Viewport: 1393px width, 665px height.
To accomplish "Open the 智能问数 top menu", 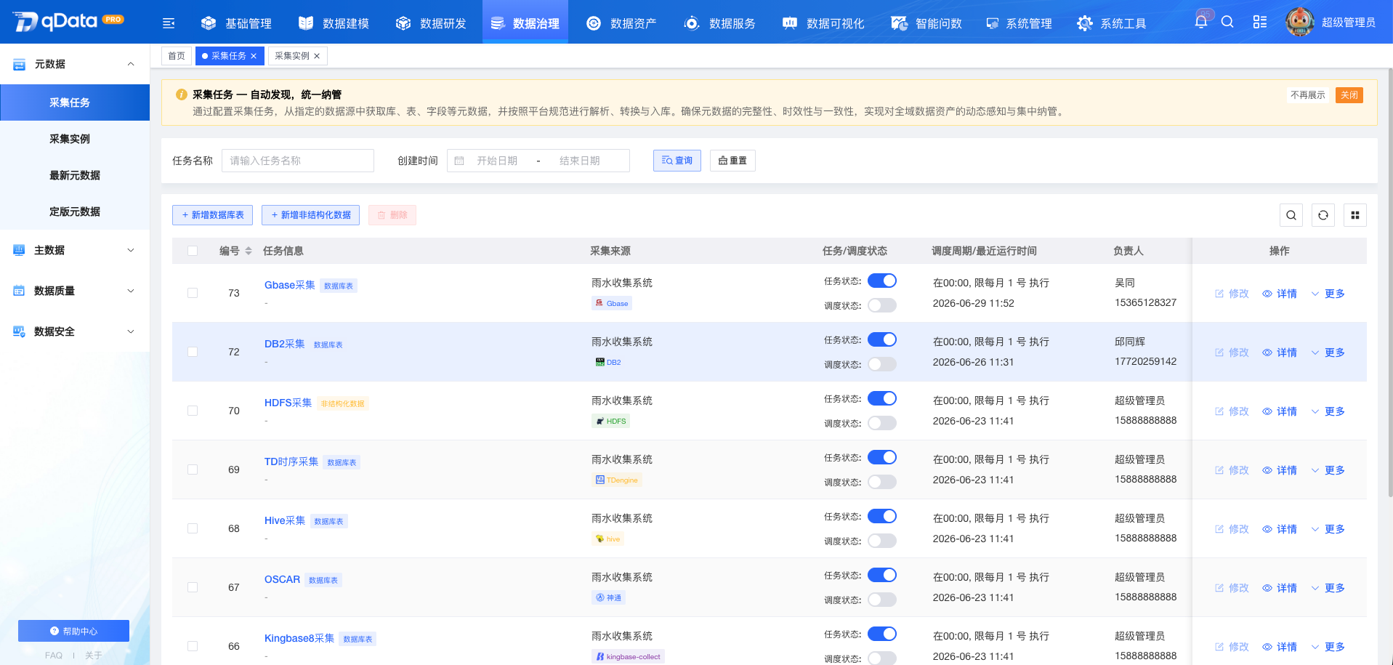I will 926,23.
